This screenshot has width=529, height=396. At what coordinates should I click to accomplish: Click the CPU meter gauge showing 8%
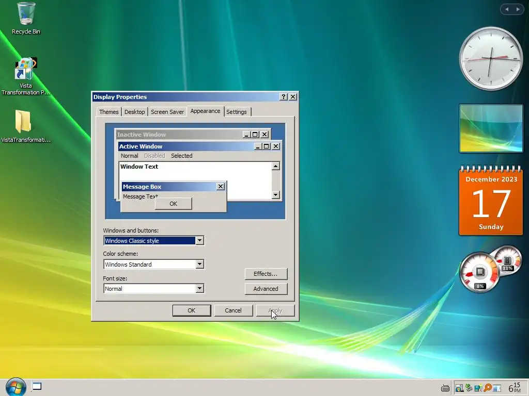(480, 272)
